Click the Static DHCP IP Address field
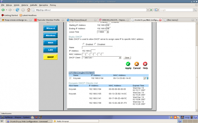198x123 pixels. pos(93,51)
